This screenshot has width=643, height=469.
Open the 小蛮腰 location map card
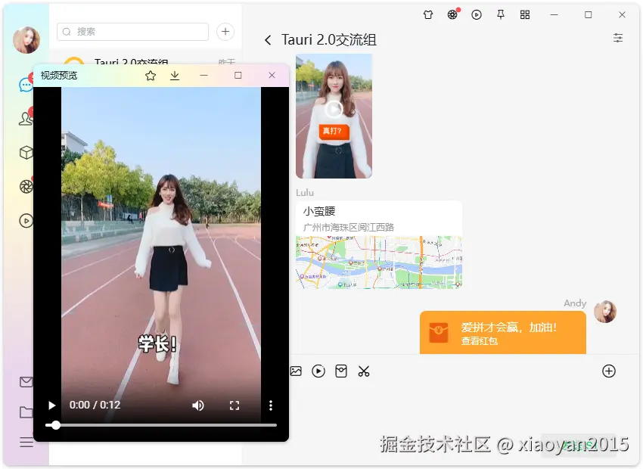coord(379,245)
